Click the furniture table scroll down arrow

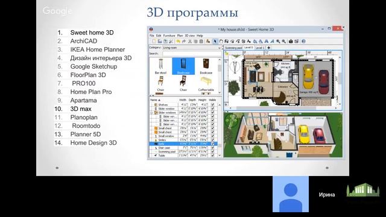[220, 156]
